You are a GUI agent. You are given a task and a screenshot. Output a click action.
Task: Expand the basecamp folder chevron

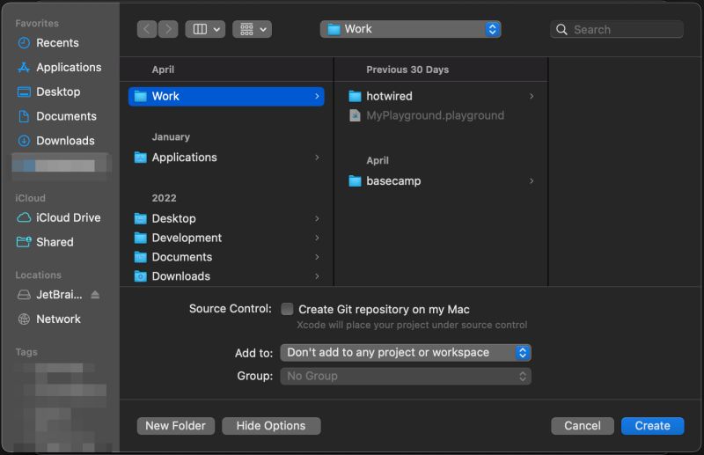coord(532,181)
